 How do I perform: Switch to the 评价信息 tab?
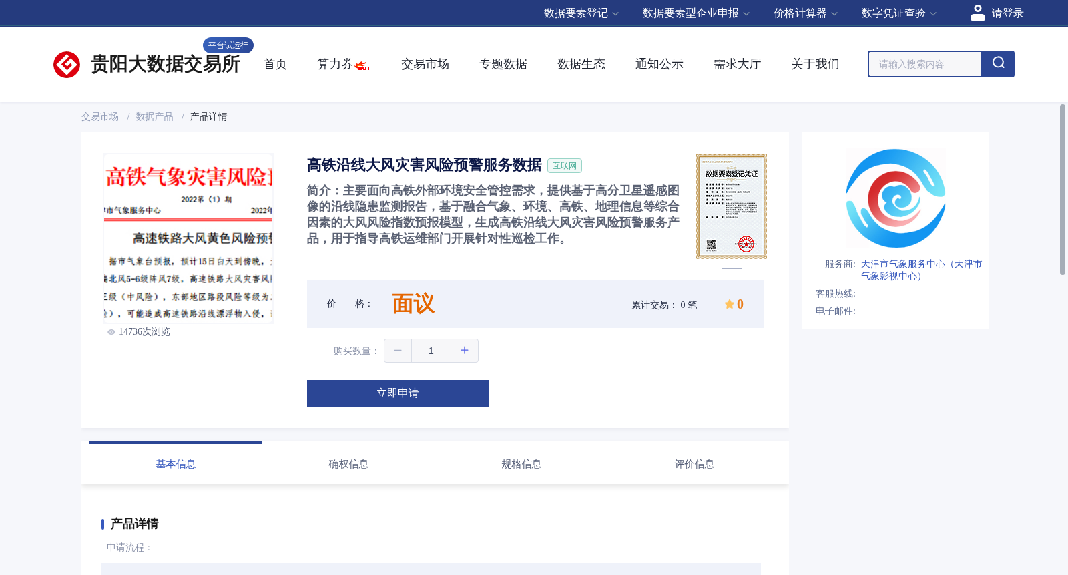(694, 464)
